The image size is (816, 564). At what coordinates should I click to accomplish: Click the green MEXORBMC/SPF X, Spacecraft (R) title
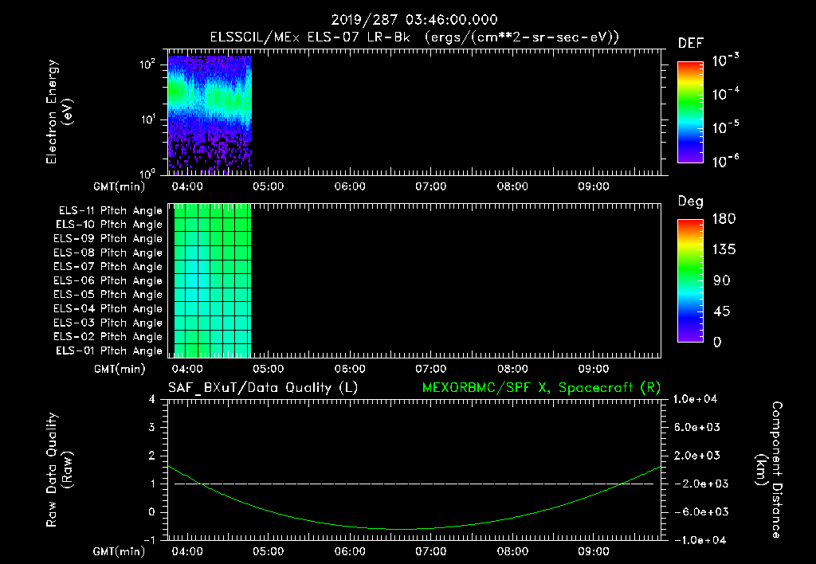point(541,388)
